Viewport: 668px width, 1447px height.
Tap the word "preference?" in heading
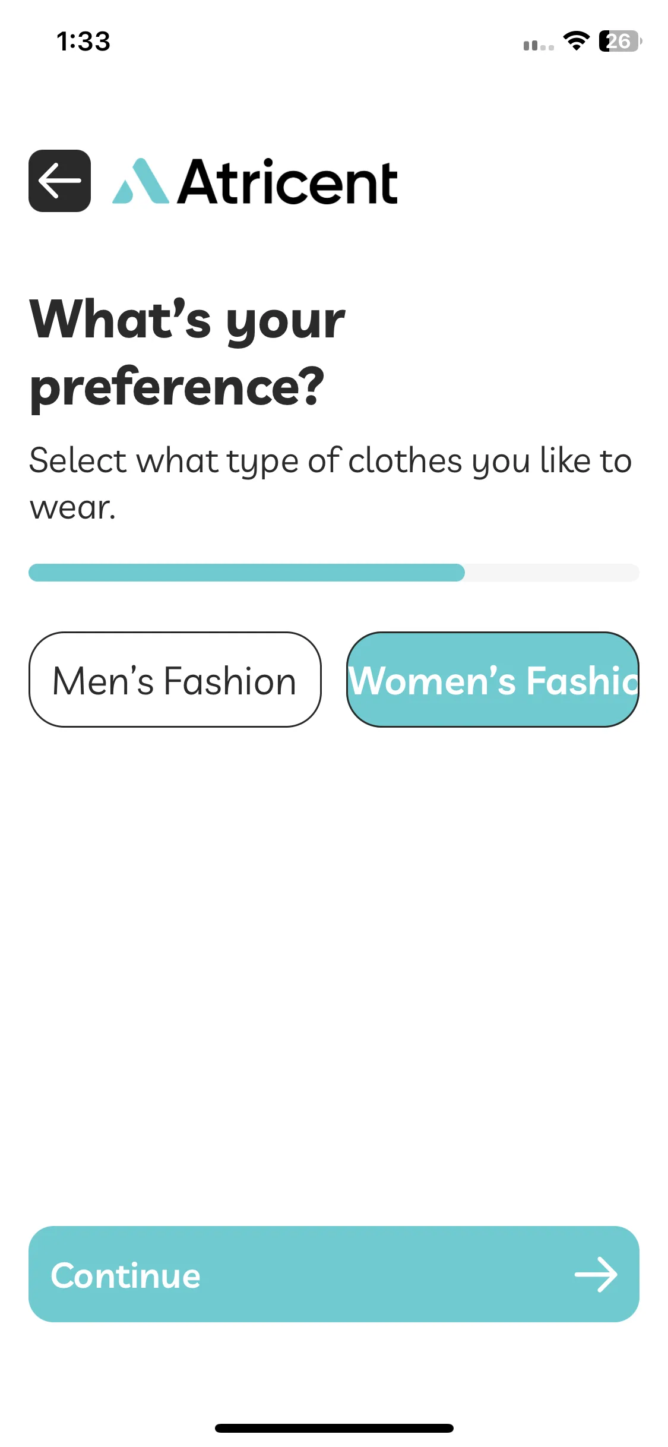178,387
